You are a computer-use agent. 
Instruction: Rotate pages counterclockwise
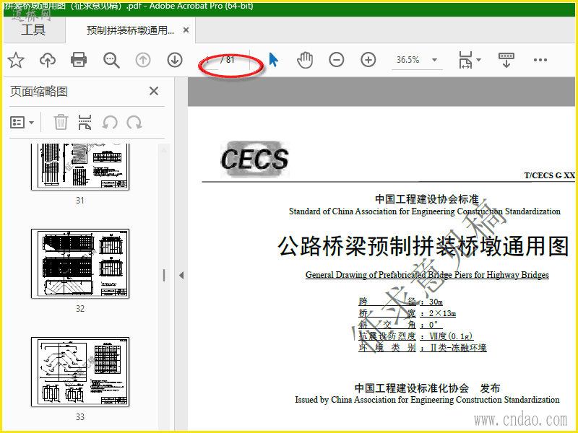110,123
